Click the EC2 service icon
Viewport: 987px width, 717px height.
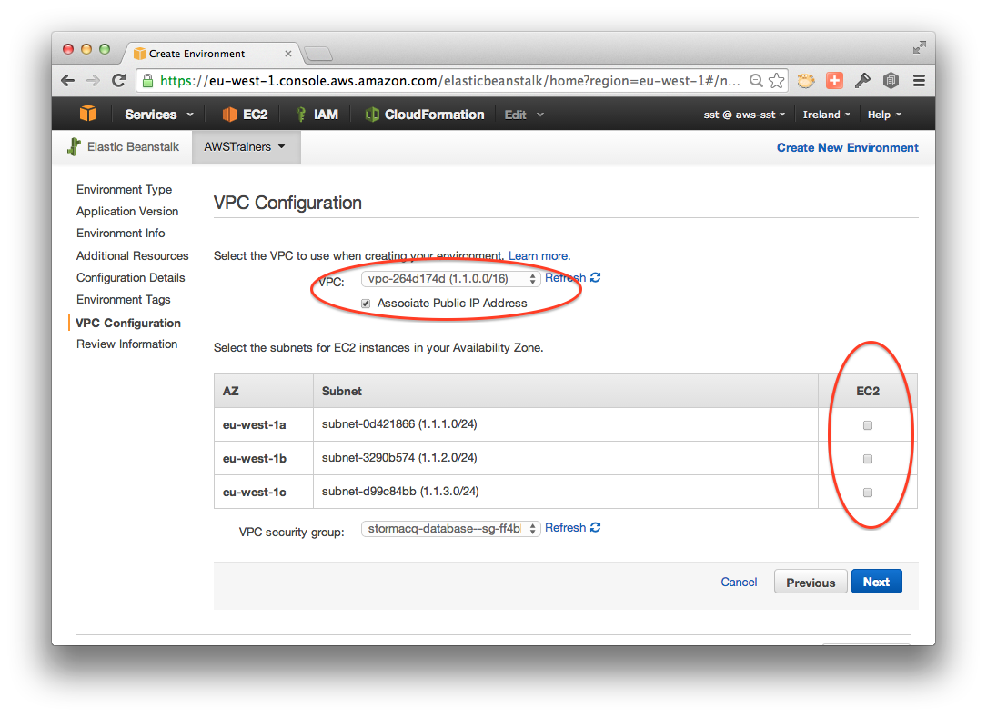229,115
